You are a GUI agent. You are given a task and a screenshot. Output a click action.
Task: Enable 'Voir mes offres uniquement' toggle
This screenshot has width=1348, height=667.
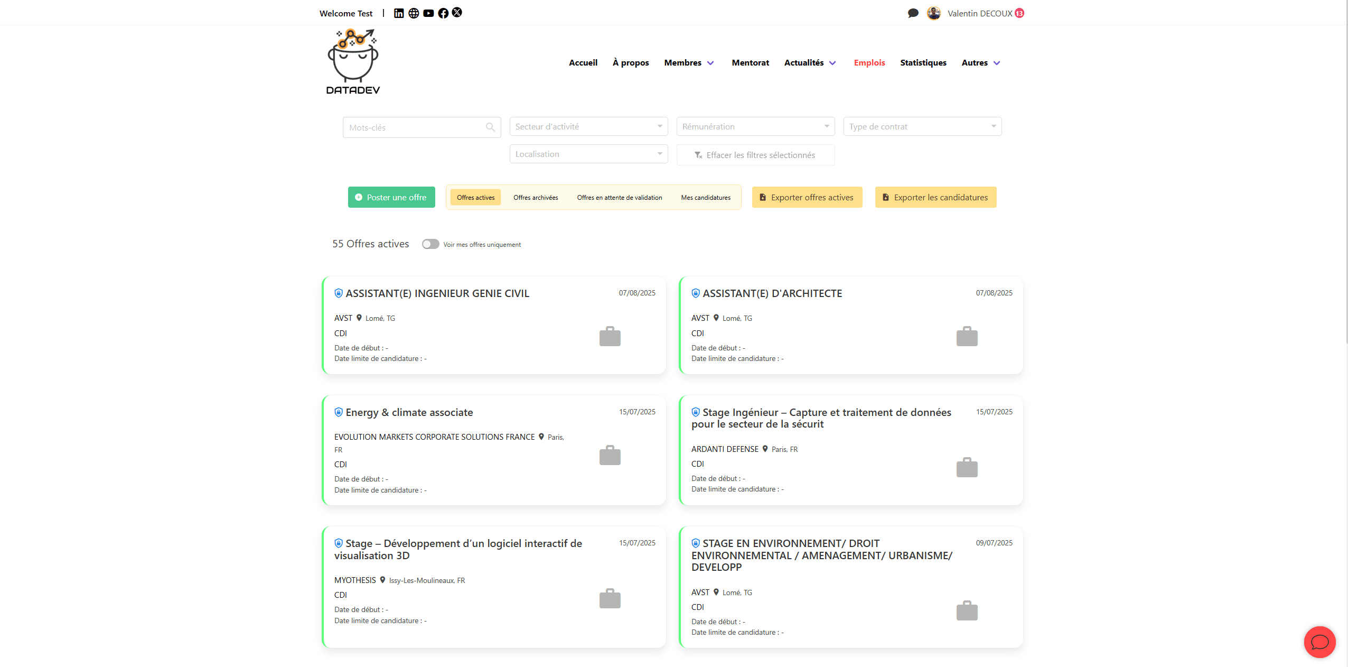click(x=430, y=244)
